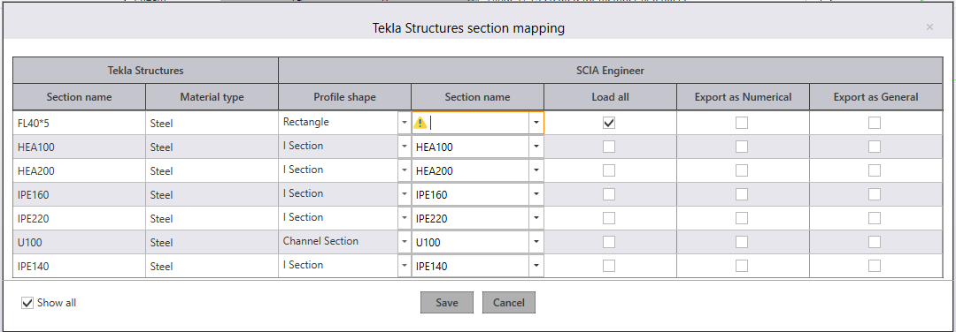The height and width of the screenshot is (332, 956).
Task: Tick Export as General for HEA200
Action: (x=875, y=171)
